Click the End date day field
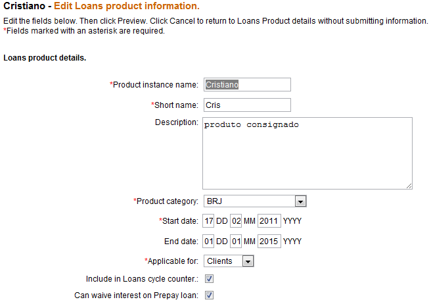This screenshot has width=431, height=306. click(209, 242)
